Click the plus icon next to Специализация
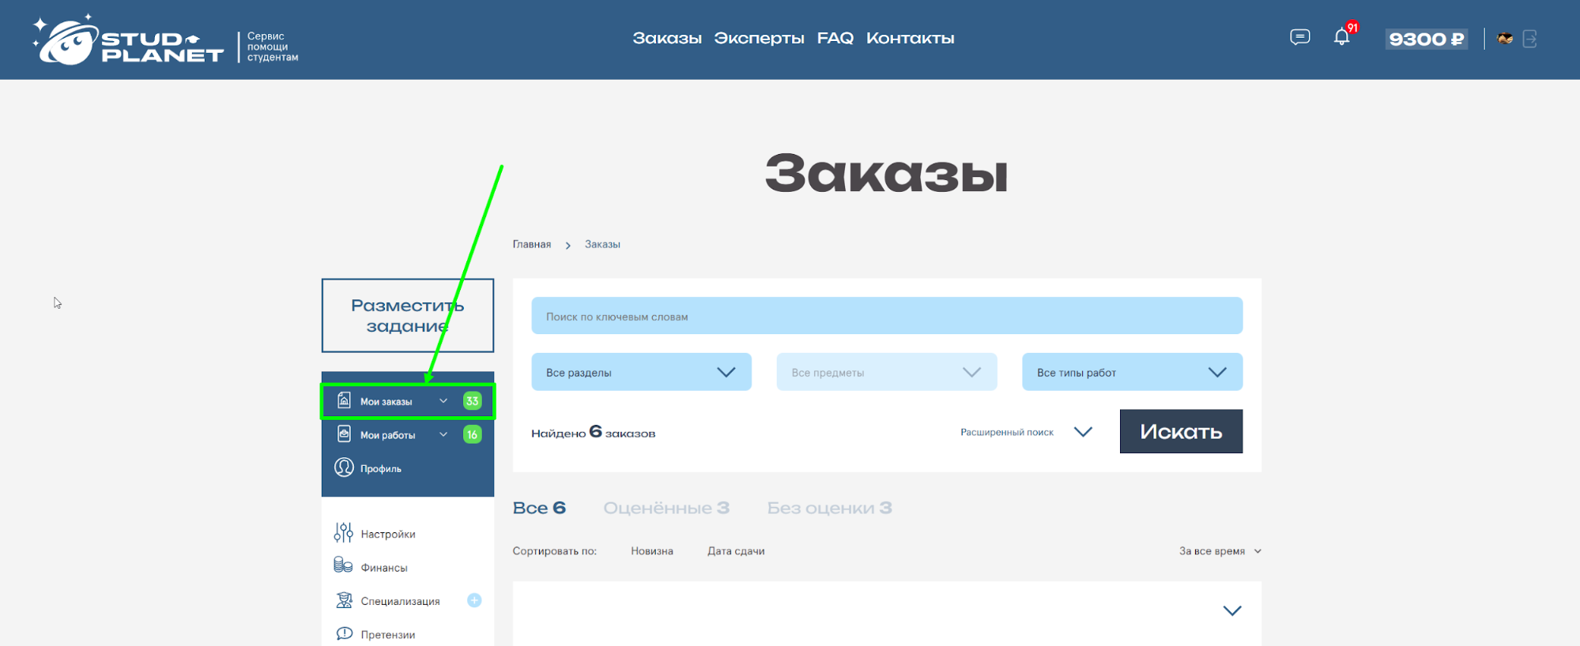The height and width of the screenshot is (646, 1580). coord(474,600)
